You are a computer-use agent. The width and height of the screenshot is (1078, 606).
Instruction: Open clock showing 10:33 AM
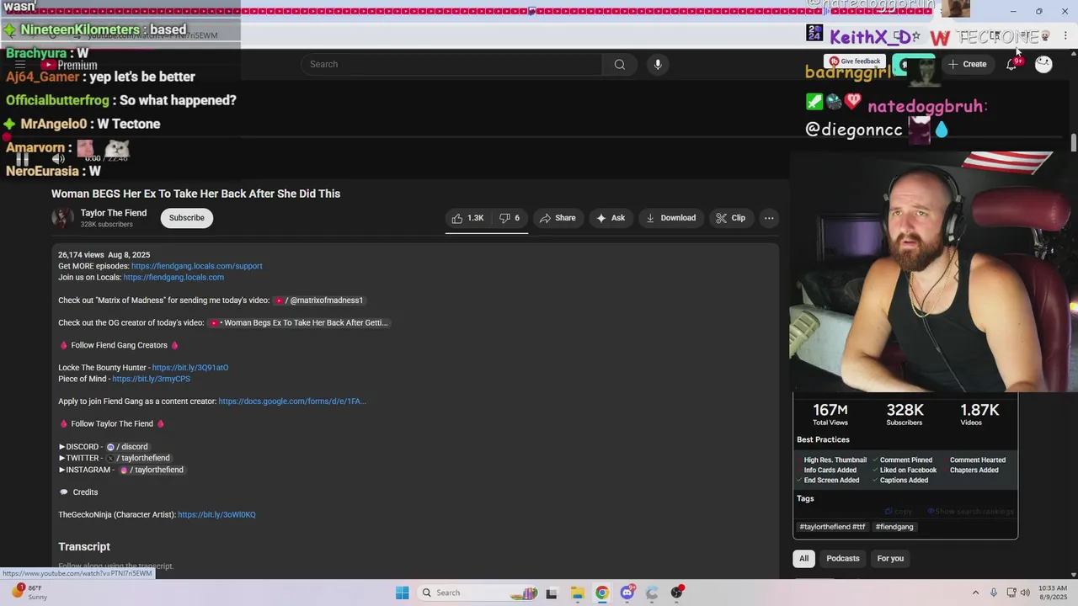(1052, 593)
